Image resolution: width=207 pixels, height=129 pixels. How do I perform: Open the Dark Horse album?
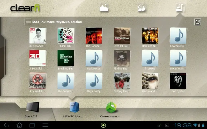coord(94,58)
